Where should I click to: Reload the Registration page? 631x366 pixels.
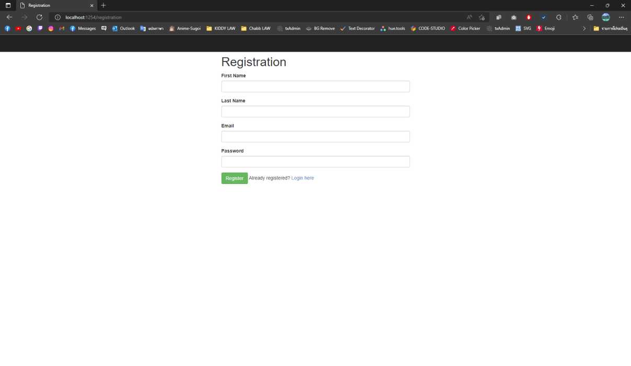[39, 17]
